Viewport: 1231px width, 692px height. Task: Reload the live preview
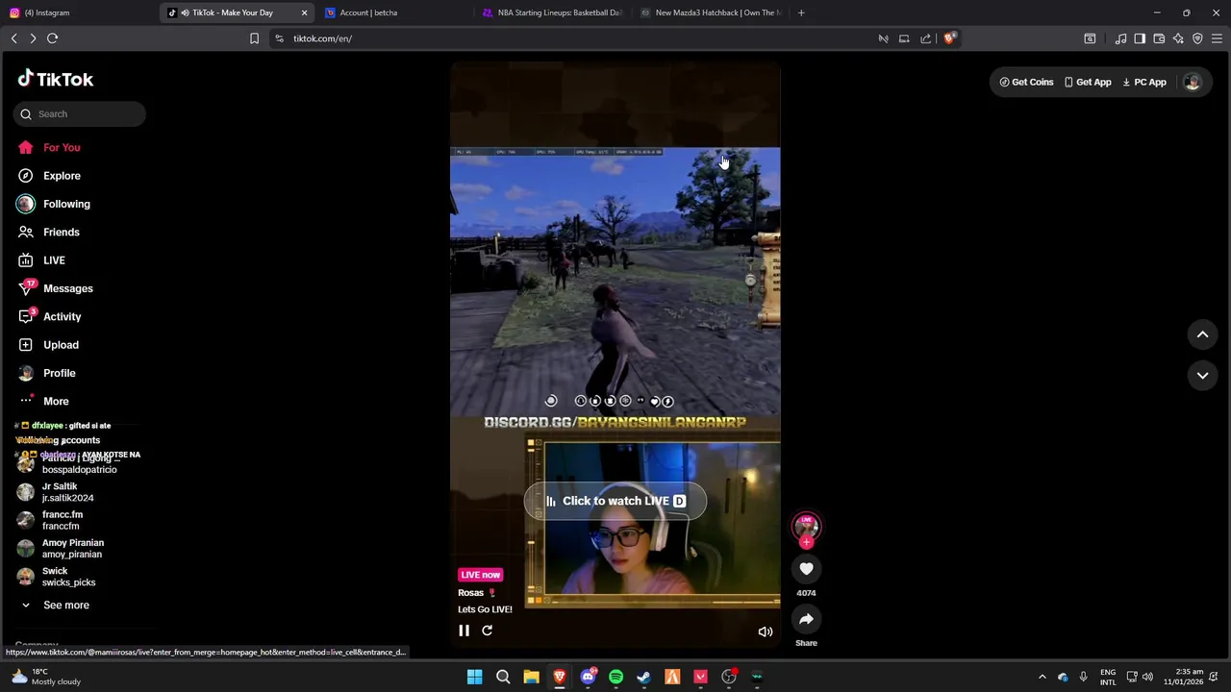click(x=487, y=630)
